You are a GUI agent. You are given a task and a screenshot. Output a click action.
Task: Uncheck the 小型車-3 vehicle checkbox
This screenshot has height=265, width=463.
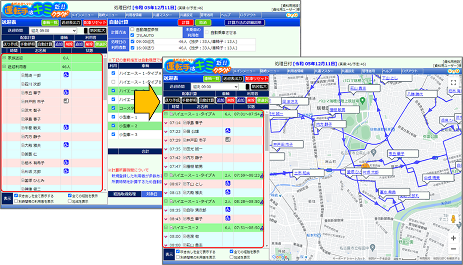[113, 134]
